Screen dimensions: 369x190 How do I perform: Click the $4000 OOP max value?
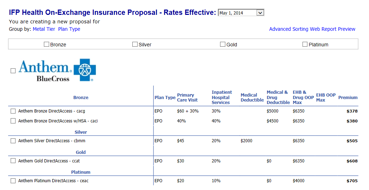point(298,180)
